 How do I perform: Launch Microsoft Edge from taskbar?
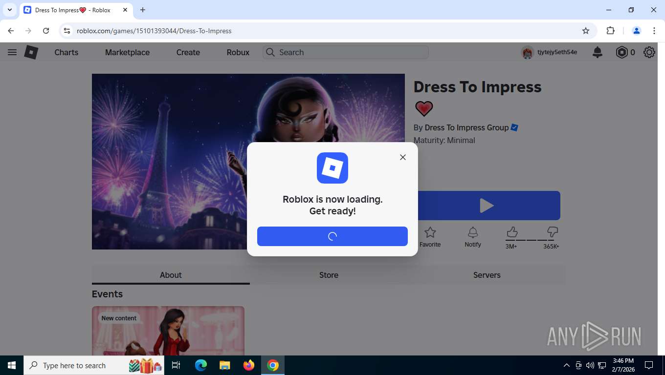(x=201, y=365)
